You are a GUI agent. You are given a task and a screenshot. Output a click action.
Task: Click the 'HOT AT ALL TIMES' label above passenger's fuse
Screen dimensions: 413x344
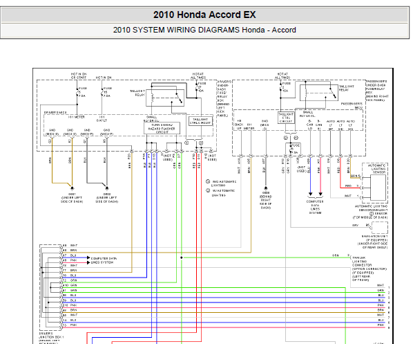tap(282, 75)
